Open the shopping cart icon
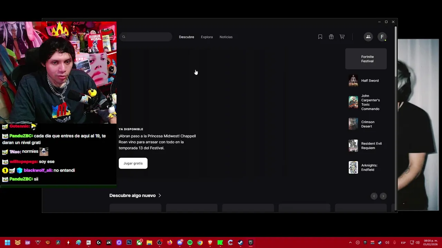The width and height of the screenshot is (442, 248). tap(342, 37)
